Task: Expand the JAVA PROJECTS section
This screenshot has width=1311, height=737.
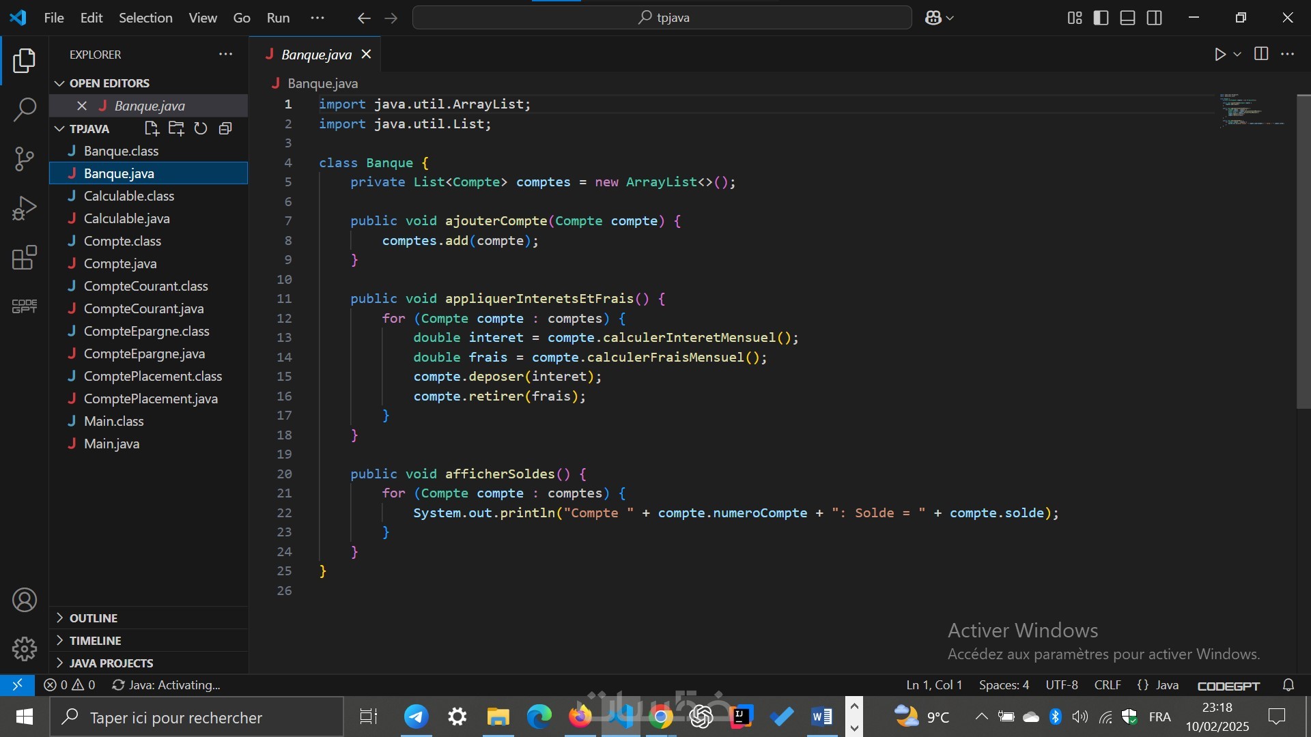Action: coord(111,663)
